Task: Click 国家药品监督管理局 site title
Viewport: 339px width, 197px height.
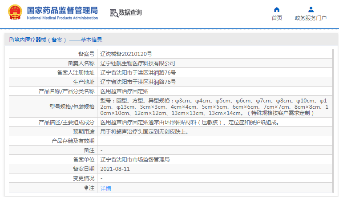Action: click(62, 10)
